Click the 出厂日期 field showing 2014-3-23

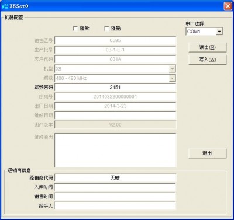click(115, 106)
